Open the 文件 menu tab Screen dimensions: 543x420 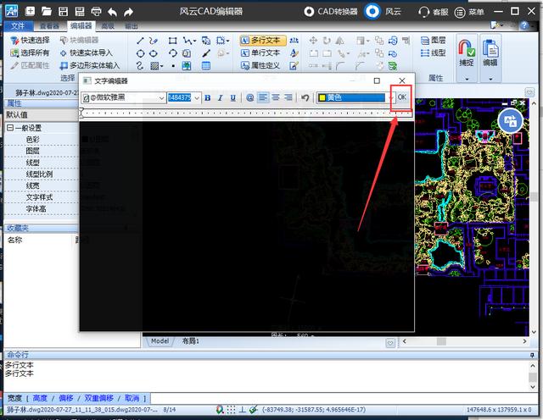[18, 26]
